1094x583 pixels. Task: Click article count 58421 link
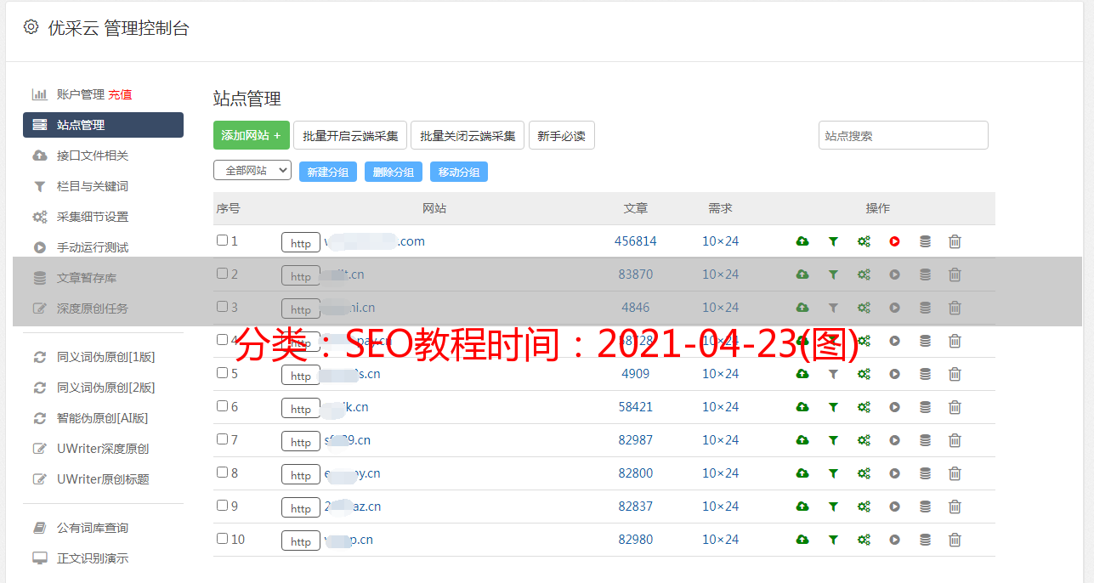[636, 407]
